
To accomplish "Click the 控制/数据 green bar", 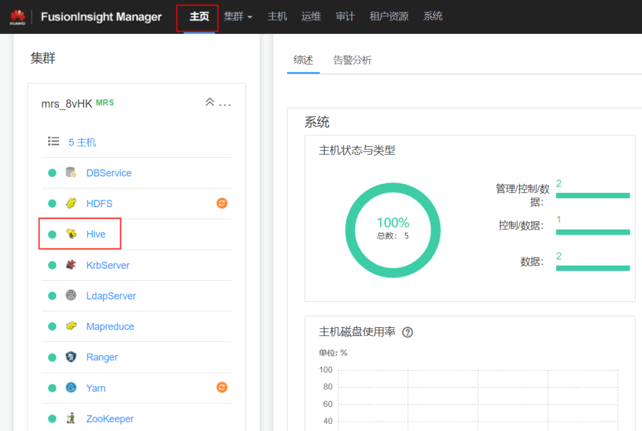I will (x=593, y=232).
